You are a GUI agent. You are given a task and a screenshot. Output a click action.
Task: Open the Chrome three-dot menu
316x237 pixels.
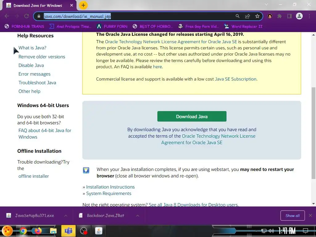tap(309, 16)
